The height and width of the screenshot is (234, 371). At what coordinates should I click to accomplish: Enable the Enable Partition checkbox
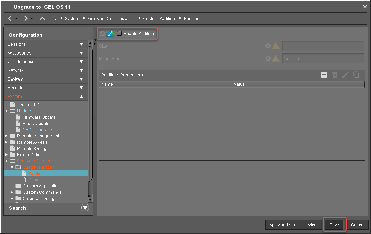119,34
